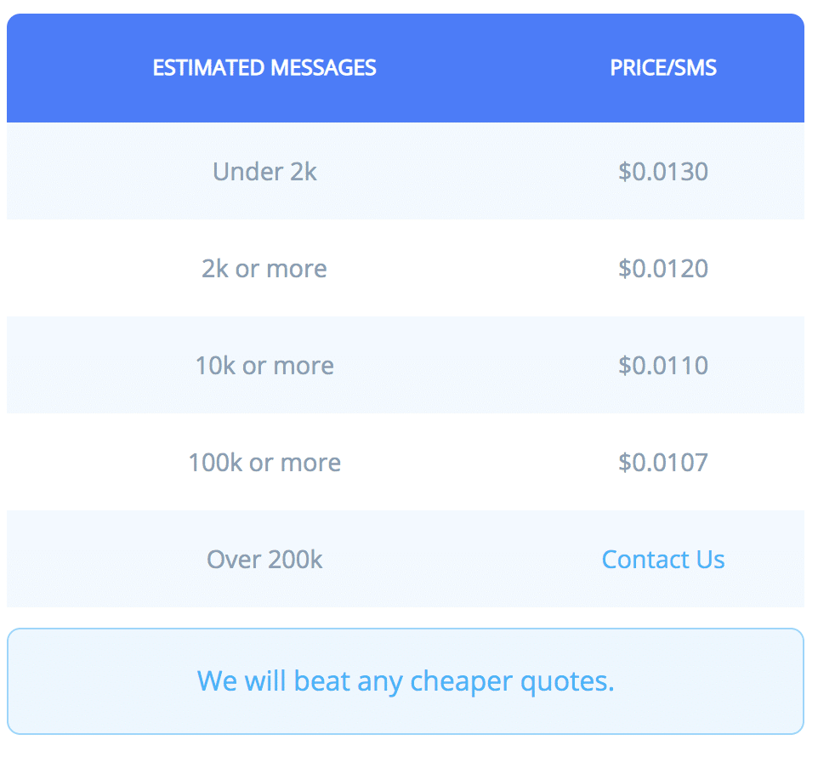This screenshot has height=757, width=818.
Task: Click the word beat in the banner
Action: (x=322, y=680)
